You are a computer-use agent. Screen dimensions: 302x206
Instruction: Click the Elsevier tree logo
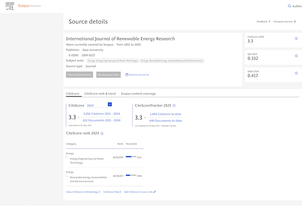coord(10,6)
